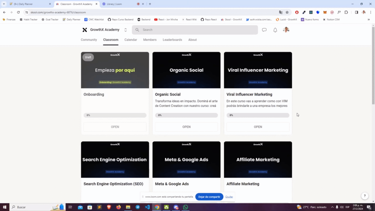Click your profile avatar picture

[x=286, y=30]
